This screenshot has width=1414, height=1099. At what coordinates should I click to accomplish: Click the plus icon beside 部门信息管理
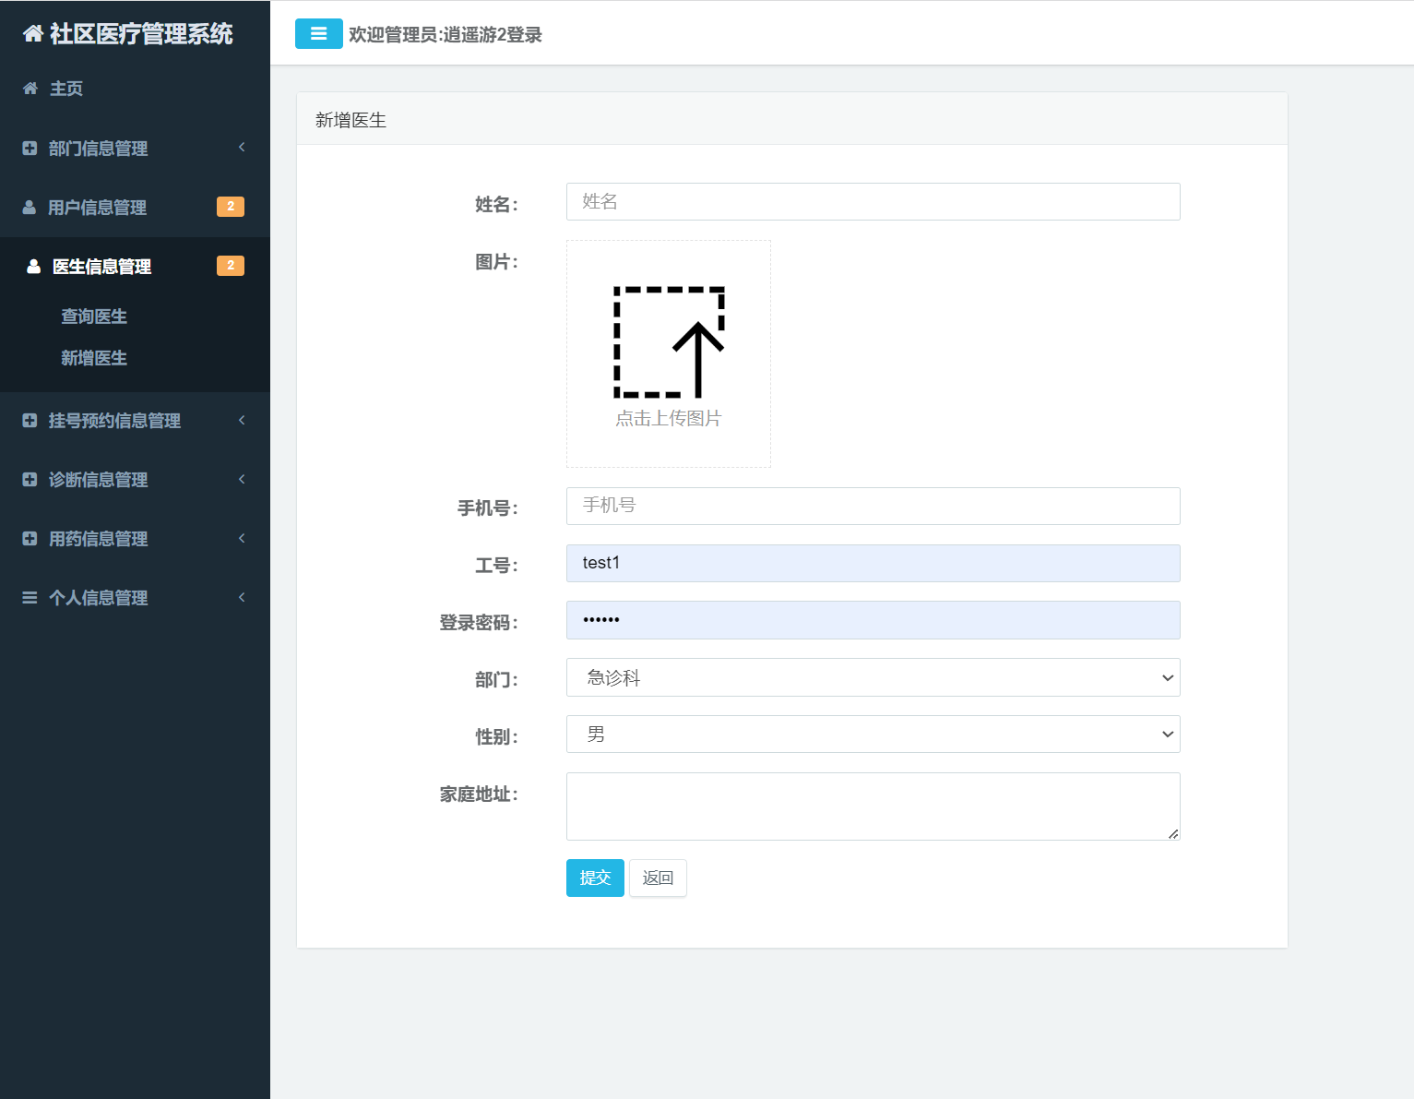(x=30, y=148)
